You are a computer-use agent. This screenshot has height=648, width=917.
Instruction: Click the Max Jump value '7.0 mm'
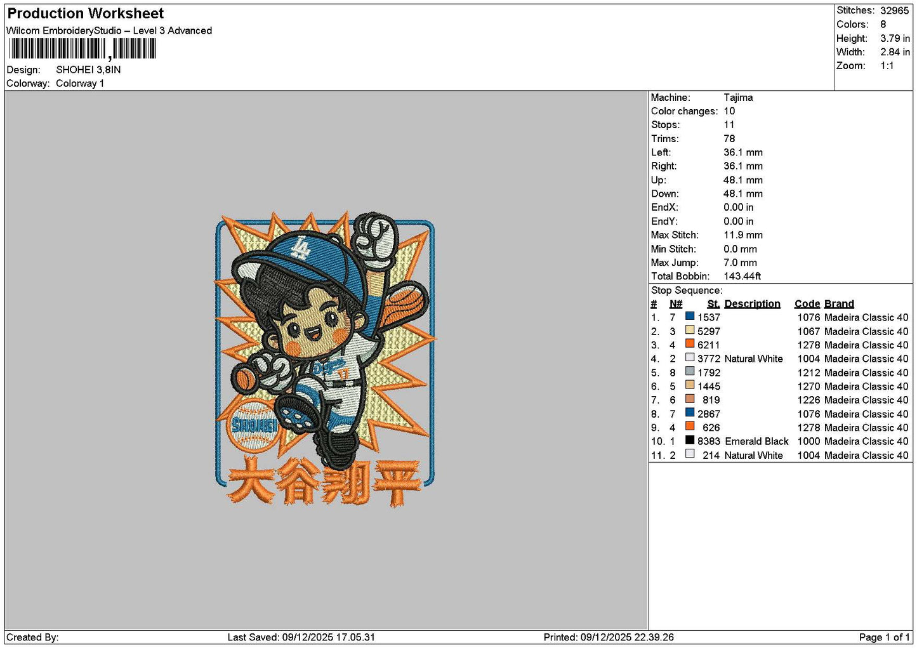pyautogui.click(x=741, y=263)
